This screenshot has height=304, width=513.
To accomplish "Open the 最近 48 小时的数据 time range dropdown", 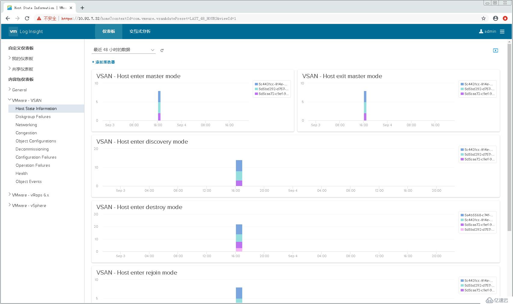I will 124,50.
